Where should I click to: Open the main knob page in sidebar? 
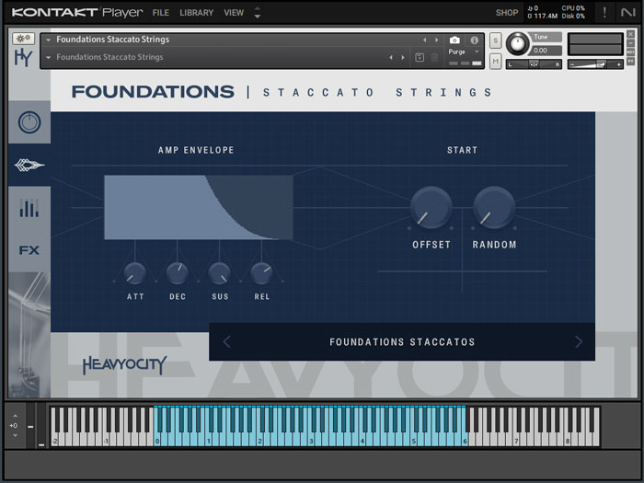(29, 122)
